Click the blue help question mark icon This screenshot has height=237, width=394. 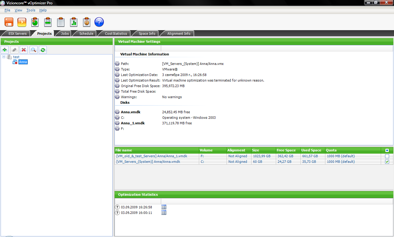point(99,22)
